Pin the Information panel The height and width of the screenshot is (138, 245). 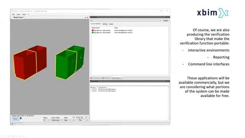coord(167,81)
